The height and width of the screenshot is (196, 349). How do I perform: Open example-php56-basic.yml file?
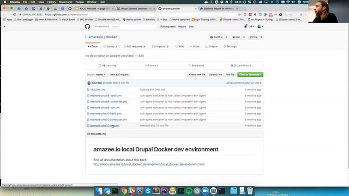(x=106, y=96)
